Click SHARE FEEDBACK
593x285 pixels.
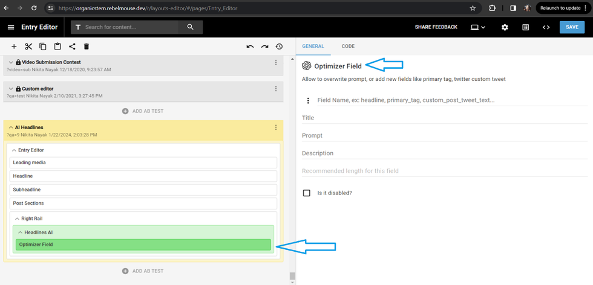436,27
